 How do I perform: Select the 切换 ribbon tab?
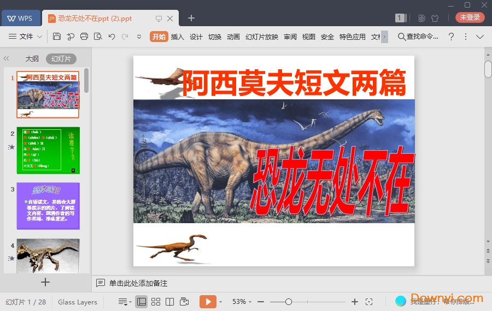[x=215, y=37]
